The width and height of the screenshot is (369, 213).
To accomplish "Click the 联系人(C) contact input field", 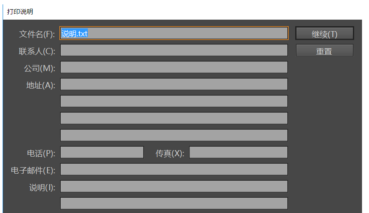I will 174,51.
